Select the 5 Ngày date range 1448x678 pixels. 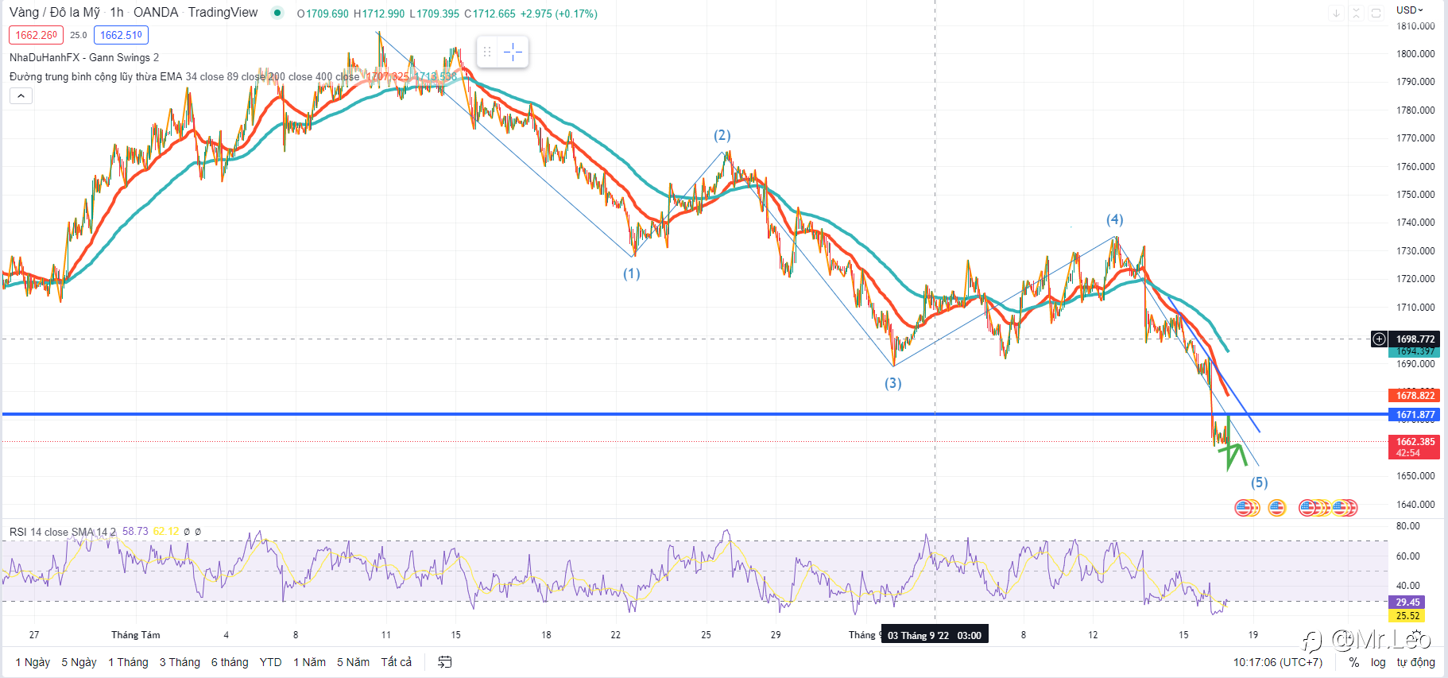click(x=79, y=662)
